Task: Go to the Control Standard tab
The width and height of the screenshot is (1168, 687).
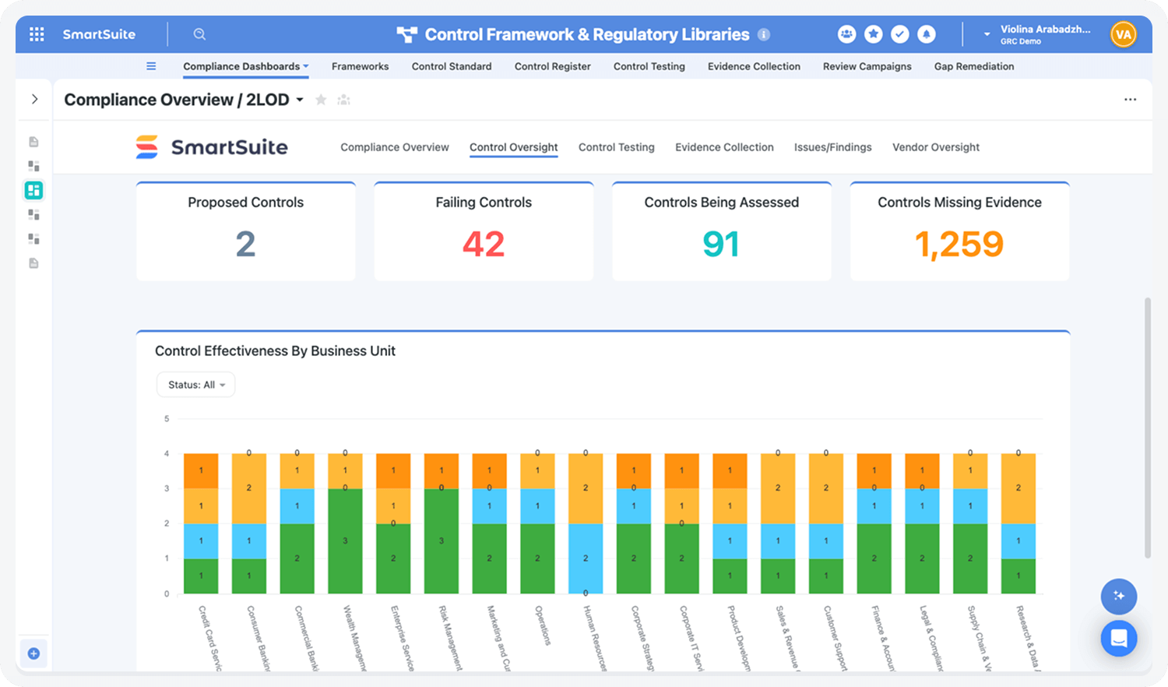Action: (x=452, y=66)
